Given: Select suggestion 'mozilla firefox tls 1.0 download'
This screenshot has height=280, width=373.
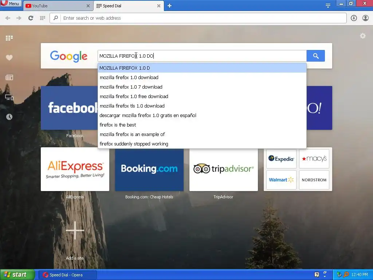Looking at the screenshot, I should (x=202, y=106).
